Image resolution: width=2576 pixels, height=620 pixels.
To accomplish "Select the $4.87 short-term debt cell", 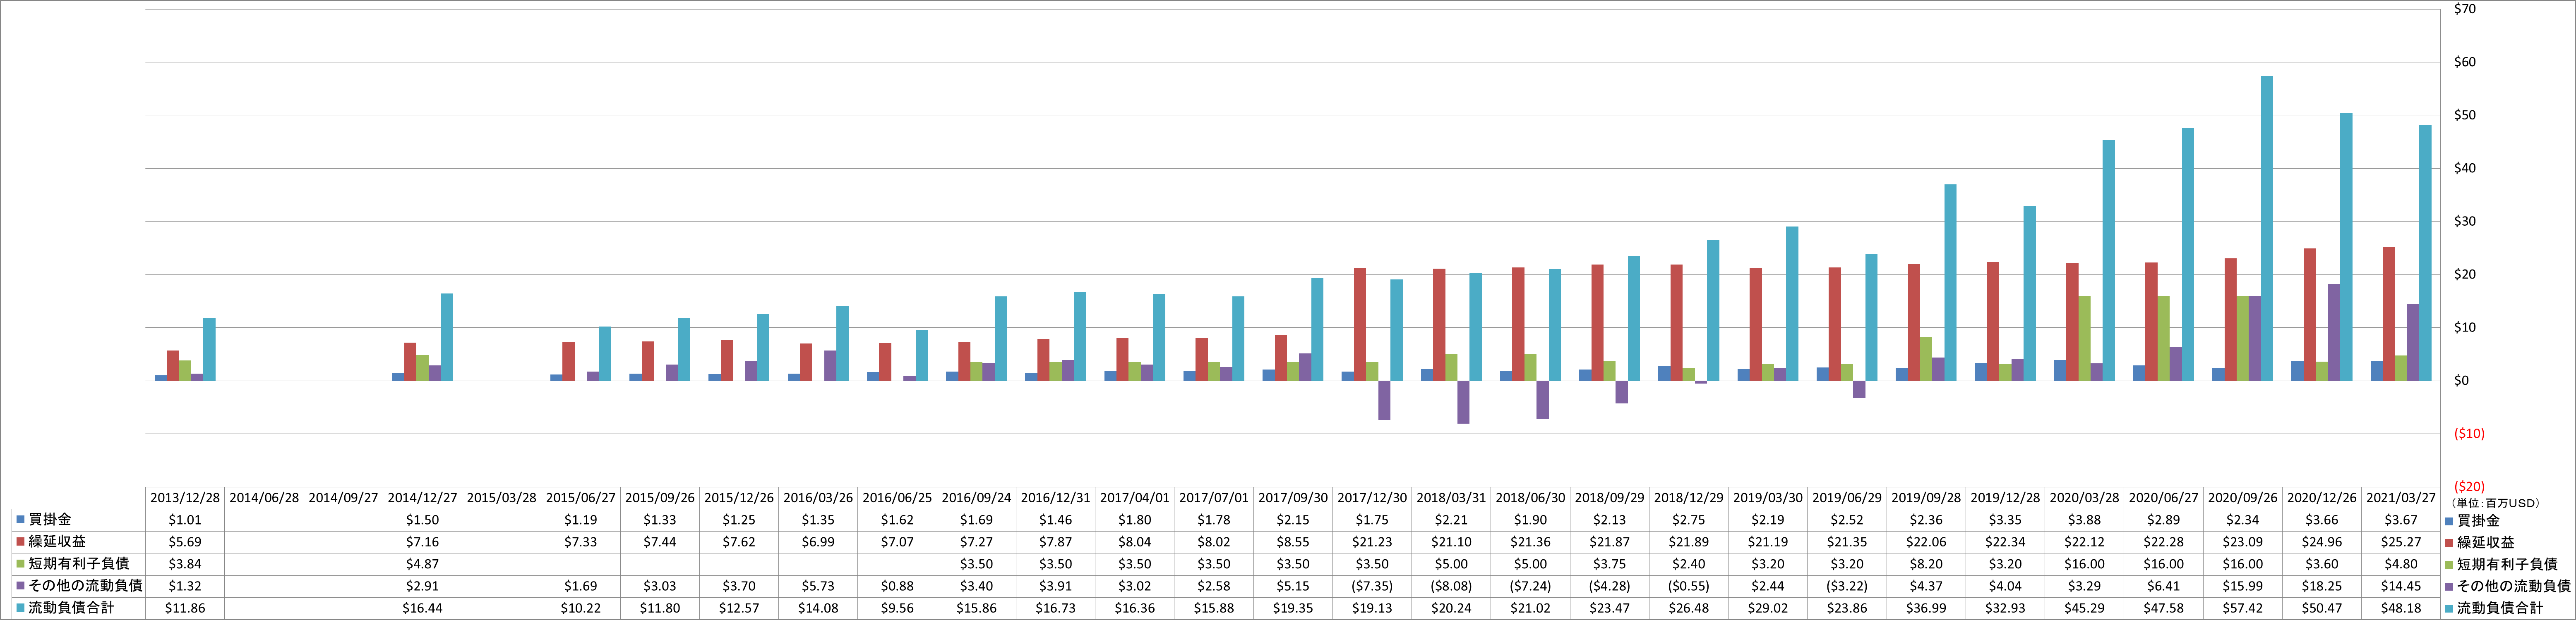I will [x=422, y=564].
